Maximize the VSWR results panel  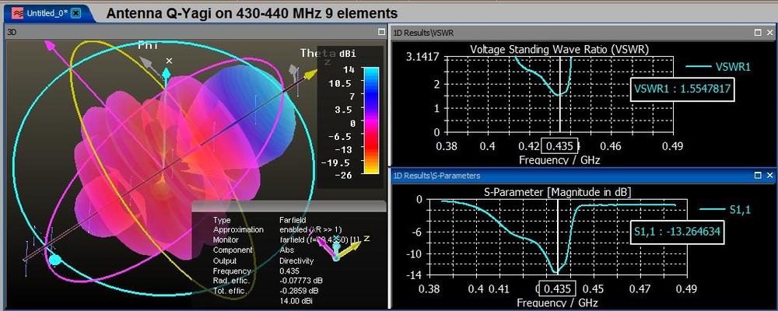(758, 32)
